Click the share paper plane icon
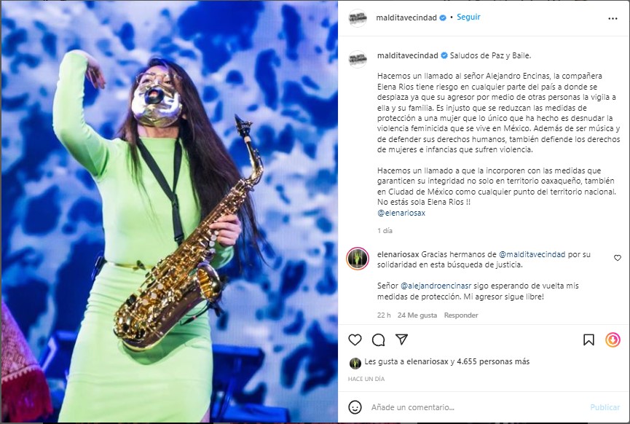 pyautogui.click(x=401, y=339)
